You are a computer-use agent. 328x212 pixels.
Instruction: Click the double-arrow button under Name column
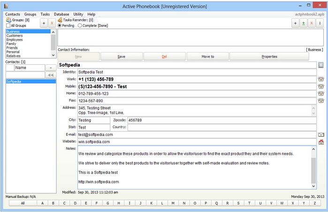point(50,75)
